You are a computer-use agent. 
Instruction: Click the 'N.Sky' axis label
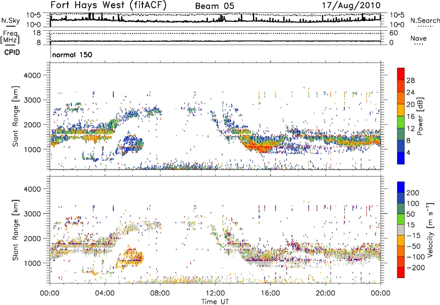10,20
